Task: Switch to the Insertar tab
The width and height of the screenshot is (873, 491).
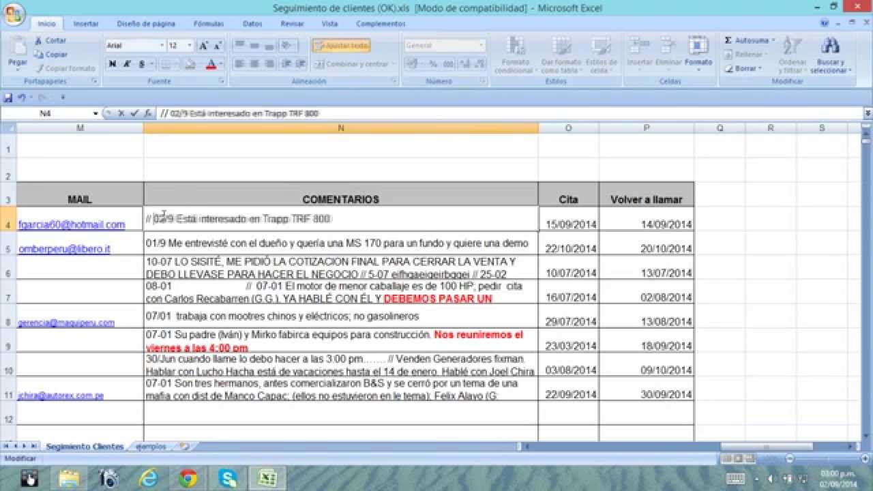Action: (86, 23)
